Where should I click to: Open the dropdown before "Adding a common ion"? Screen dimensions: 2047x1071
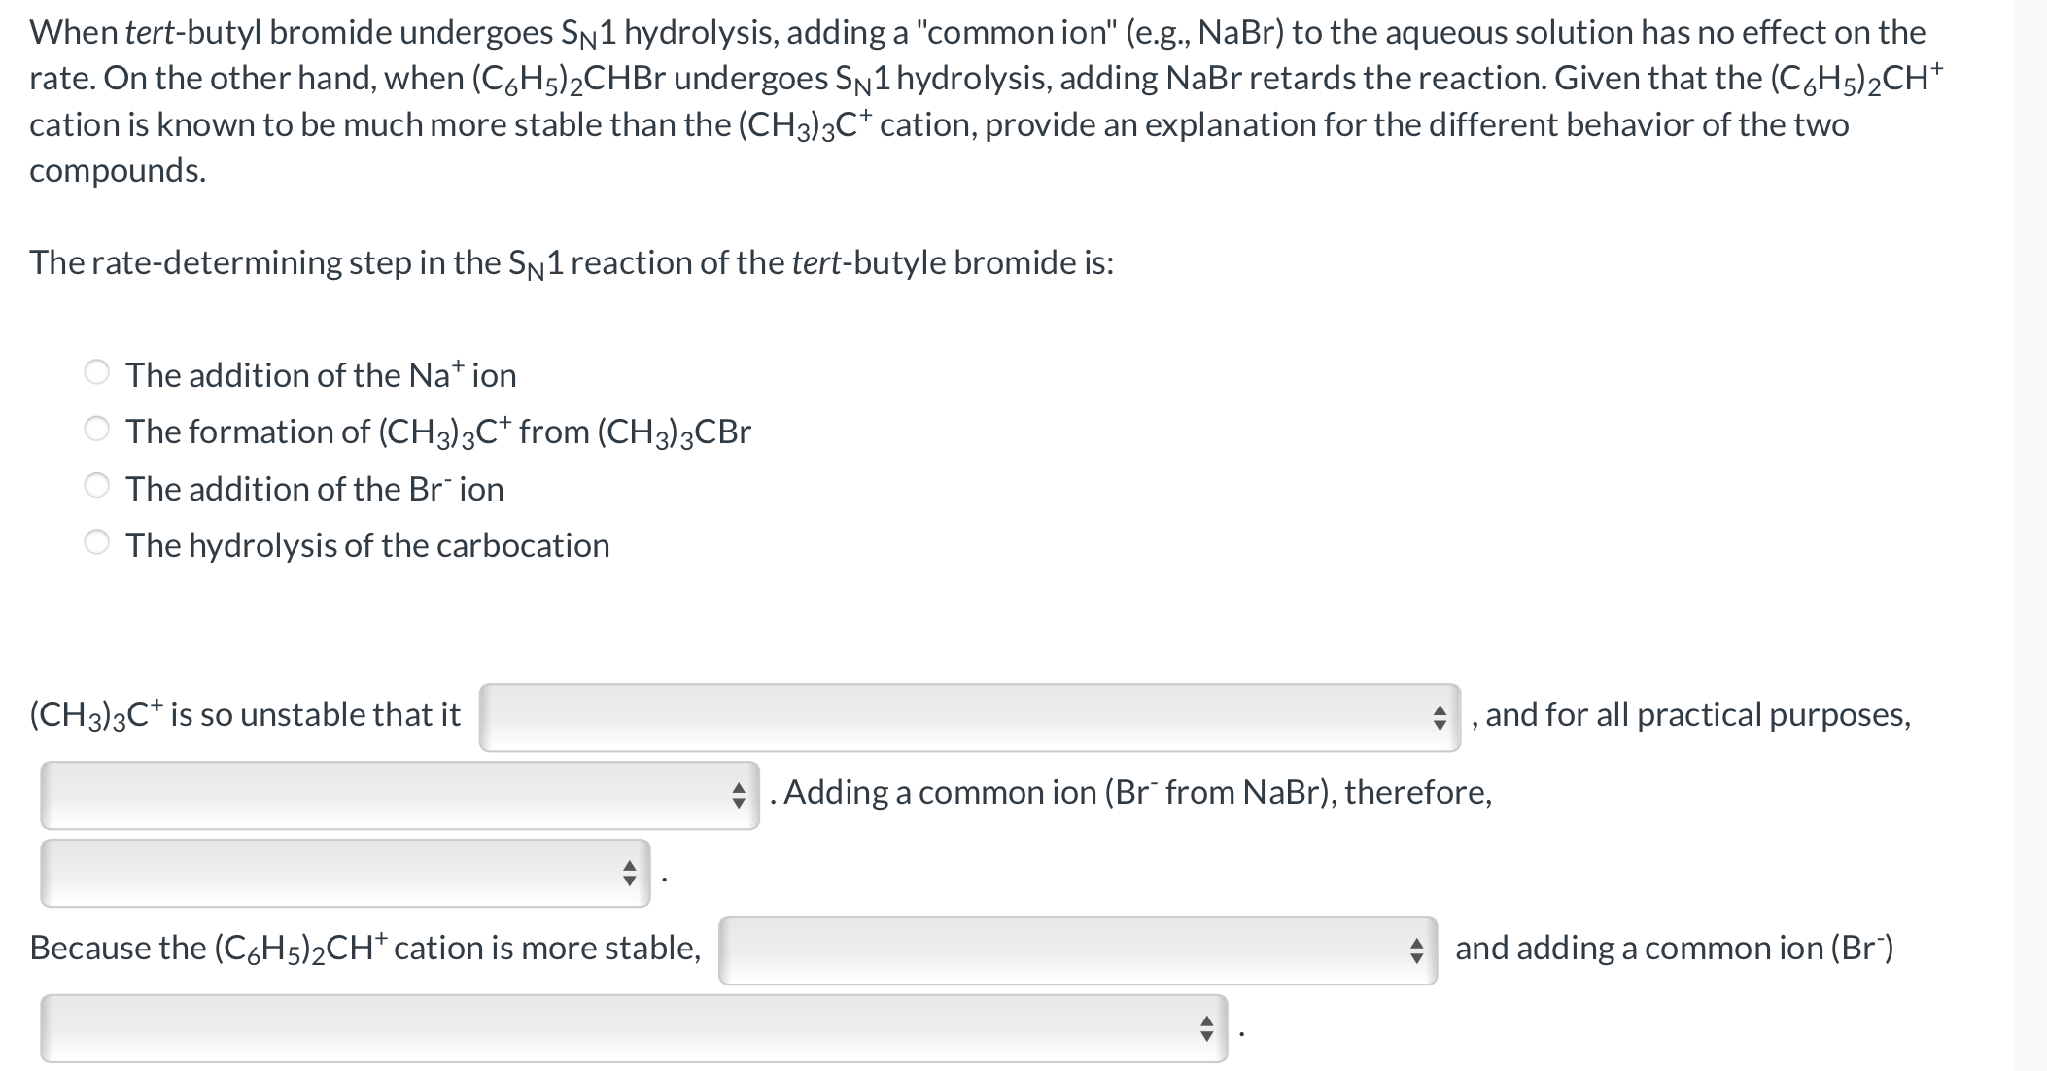tap(399, 794)
